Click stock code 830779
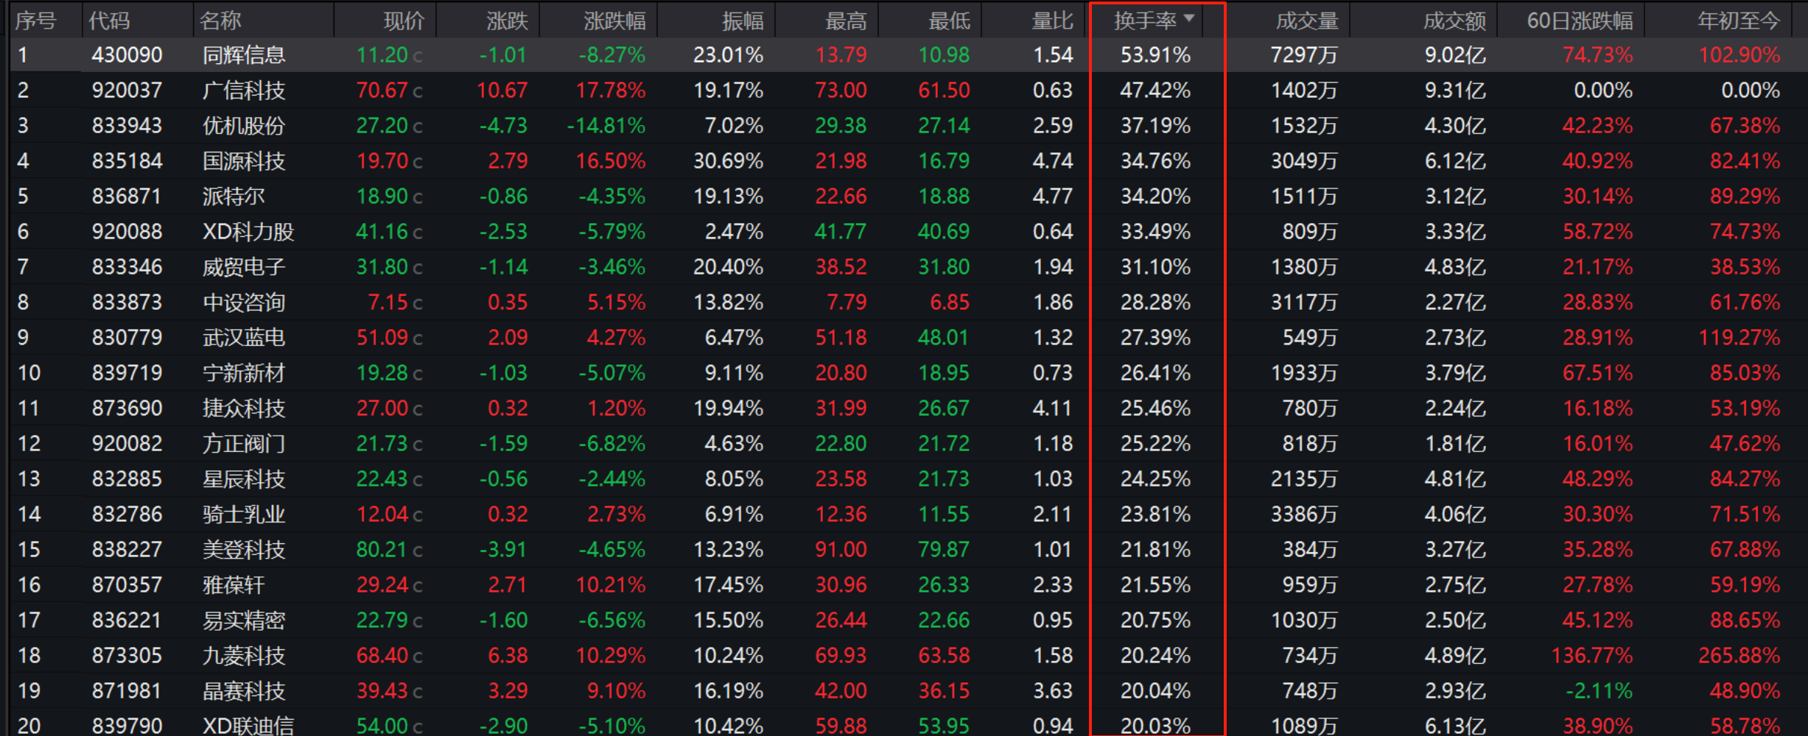 127,338
